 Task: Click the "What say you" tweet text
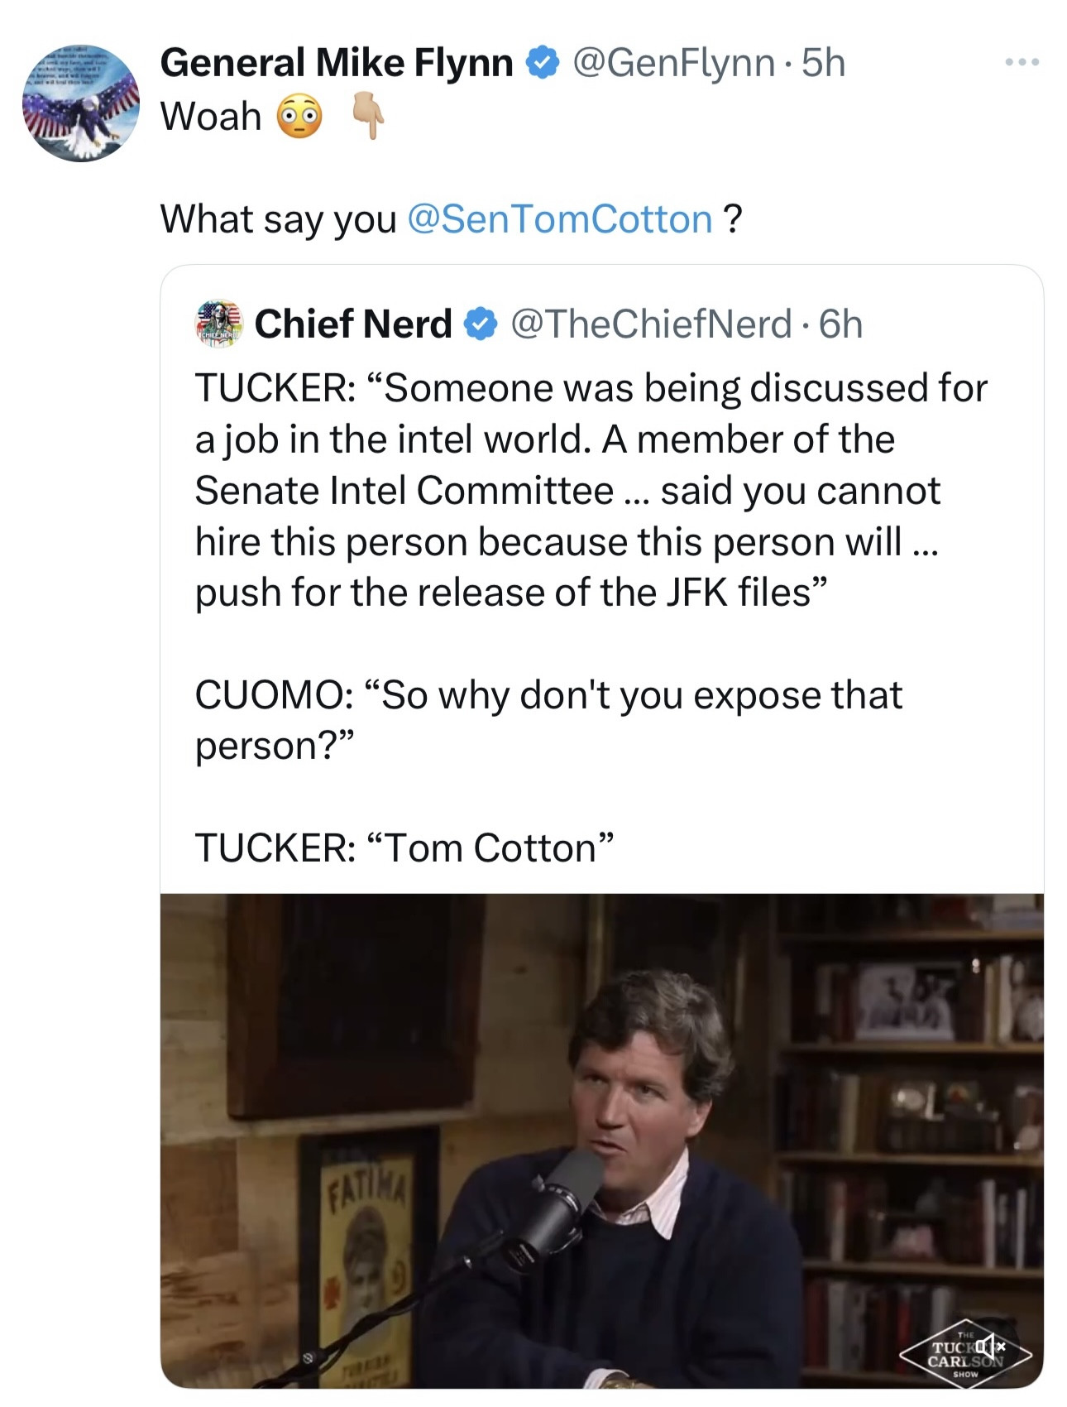(278, 219)
